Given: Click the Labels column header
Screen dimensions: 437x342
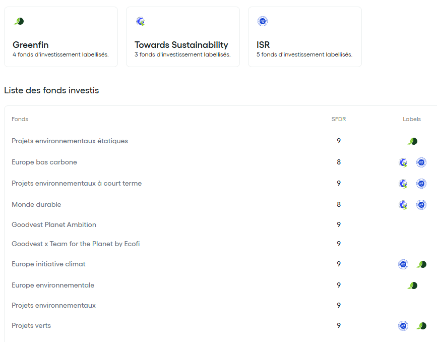Looking at the screenshot, I should [412, 119].
